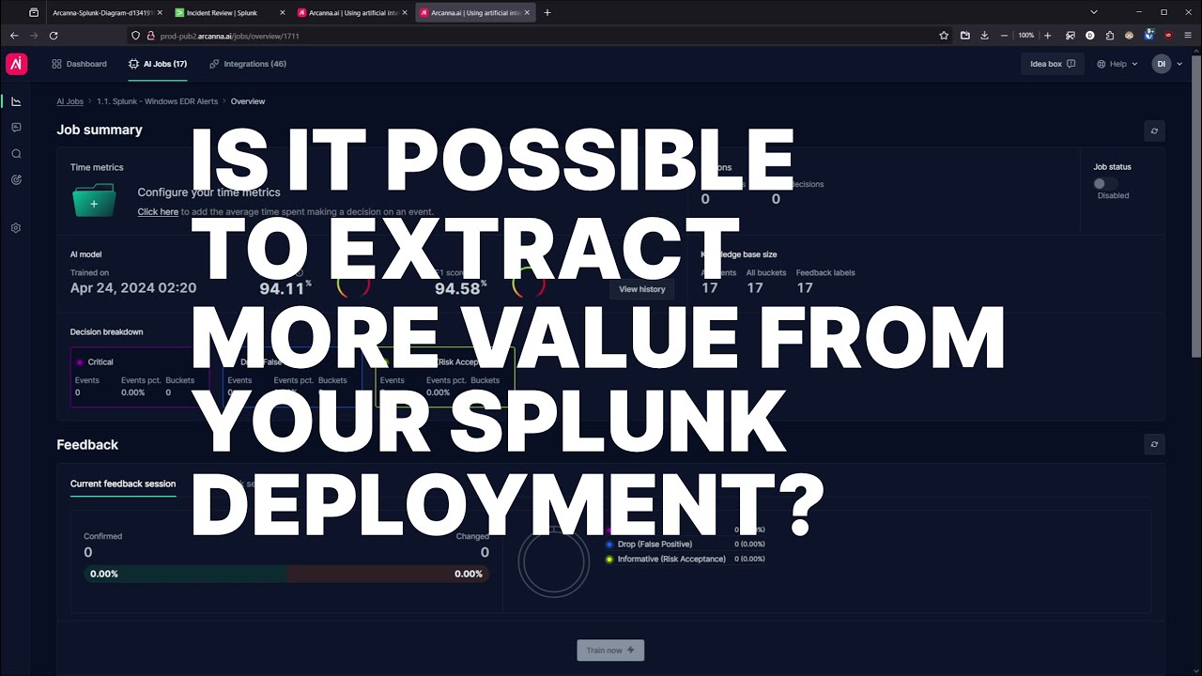The image size is (1202, 676).
Task: Open Firefox tab overview icon
Action: (34, 12)
